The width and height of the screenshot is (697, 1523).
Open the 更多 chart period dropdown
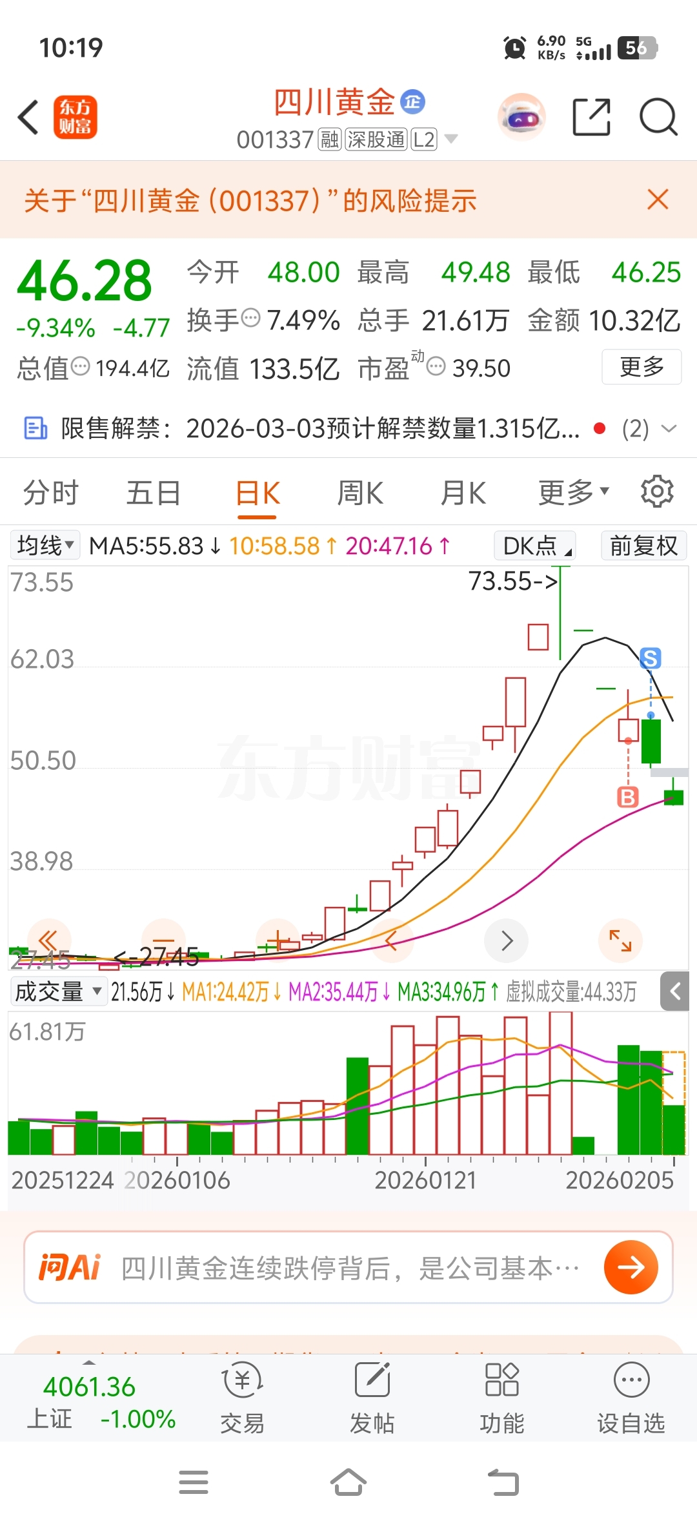574,493
